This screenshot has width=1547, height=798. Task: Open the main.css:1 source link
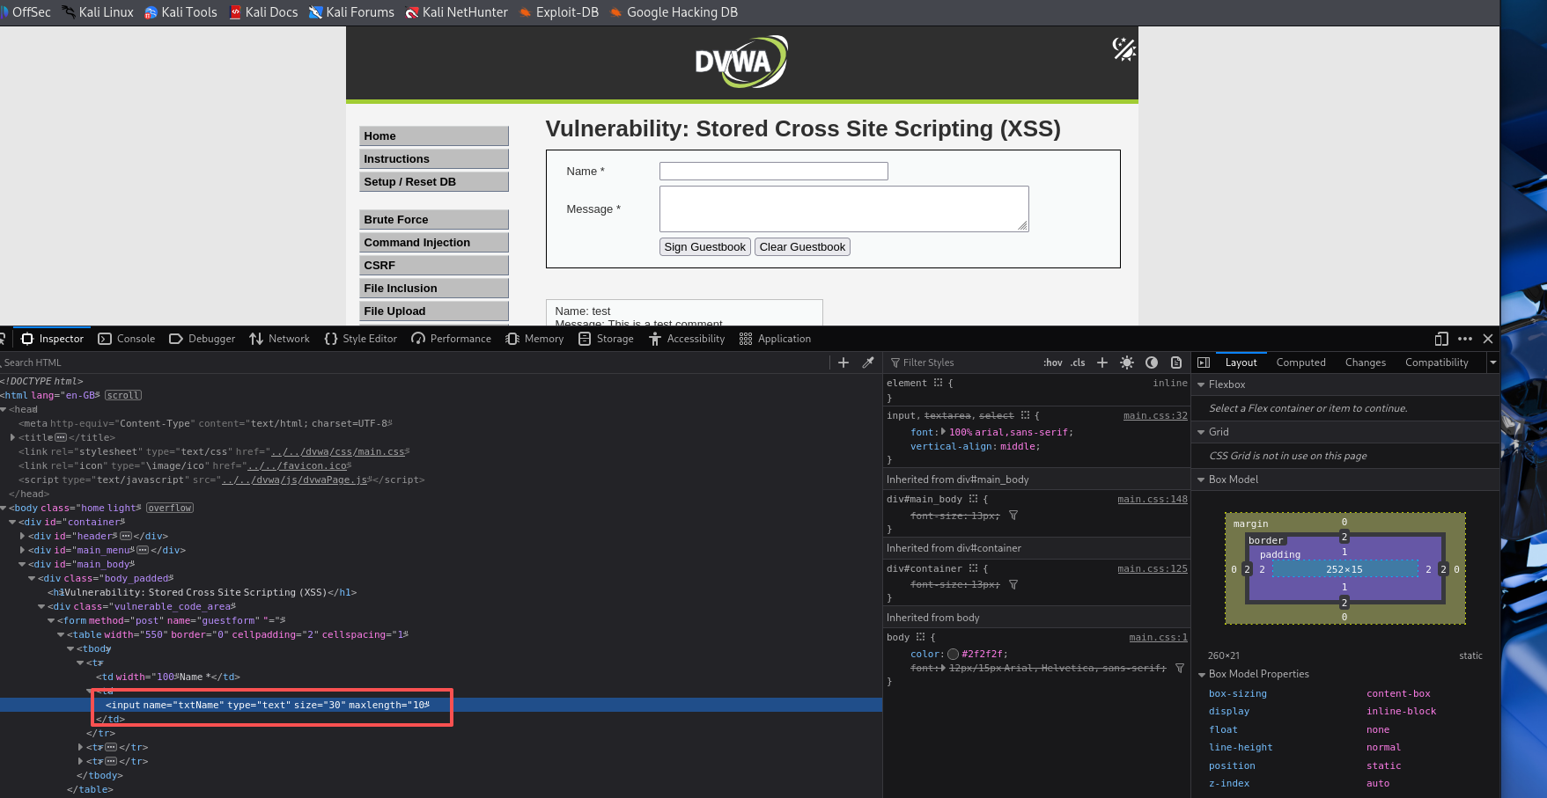tap(1158, 637)
